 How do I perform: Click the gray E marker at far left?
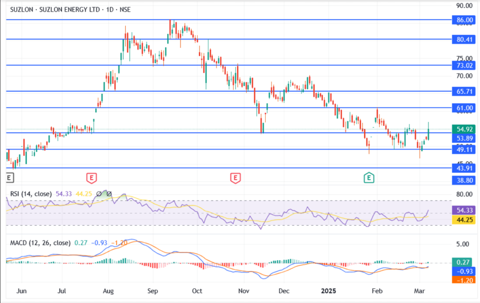click(9, 177)
